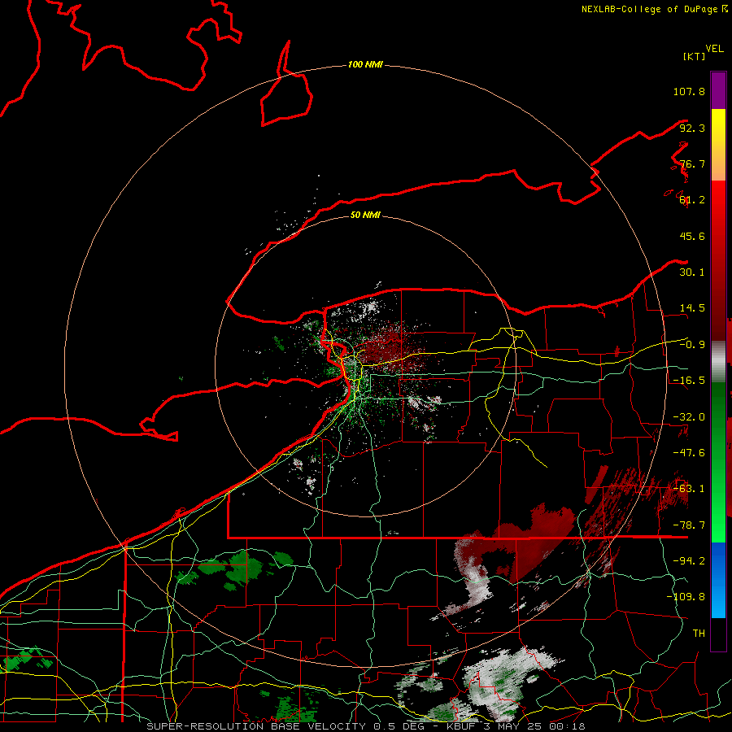Click the -16.5 velocity scale value

pos(689,381)
